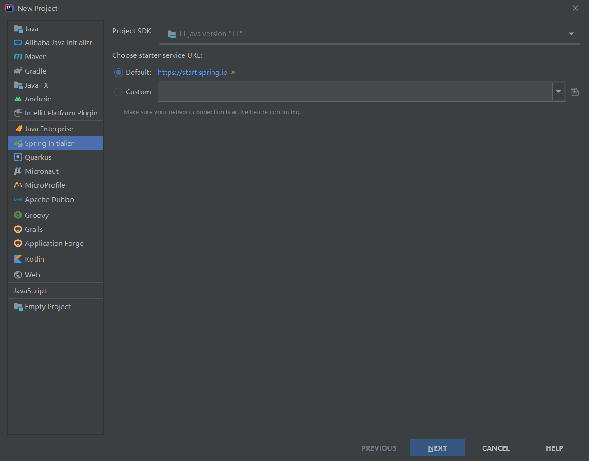
Task: Select the Micronaut list entry
Action: pos(55,171)
